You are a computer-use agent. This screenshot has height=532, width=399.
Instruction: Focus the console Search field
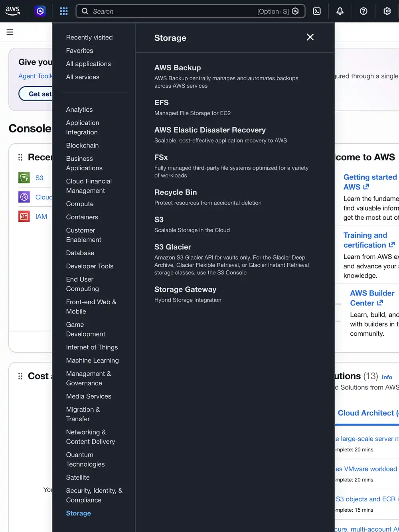[x=190, y=11]
